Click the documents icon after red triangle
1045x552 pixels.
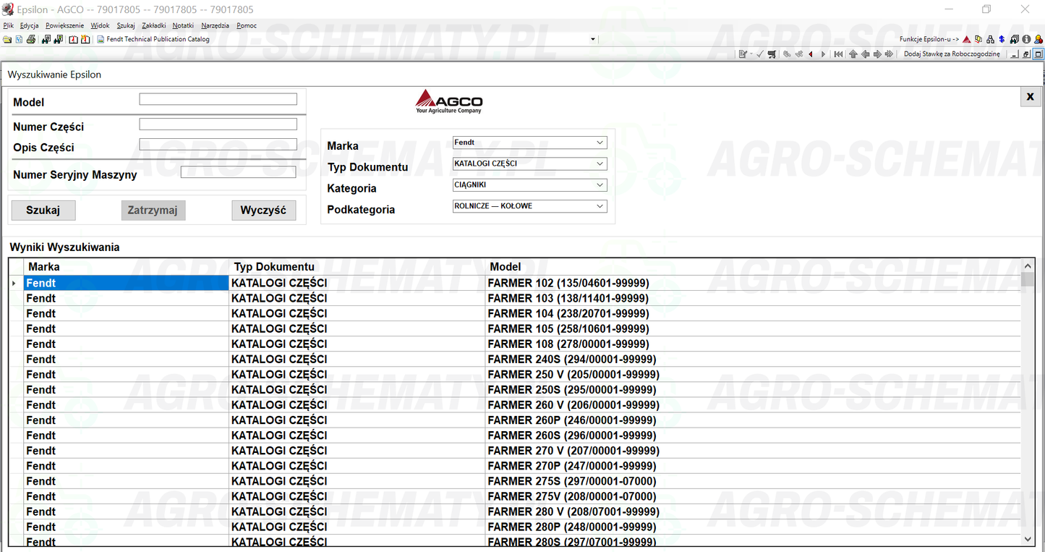978,39
